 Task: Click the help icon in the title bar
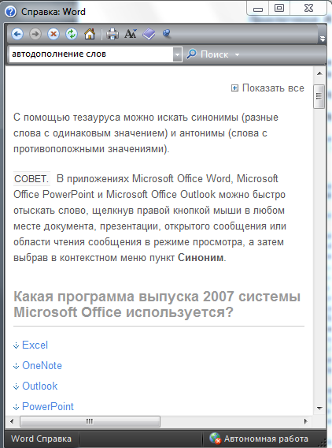pos(10,12)
